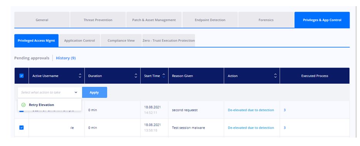360x146 pixels.
Task: Open Patch & Asset Management tab
Action: pos(154,20)
